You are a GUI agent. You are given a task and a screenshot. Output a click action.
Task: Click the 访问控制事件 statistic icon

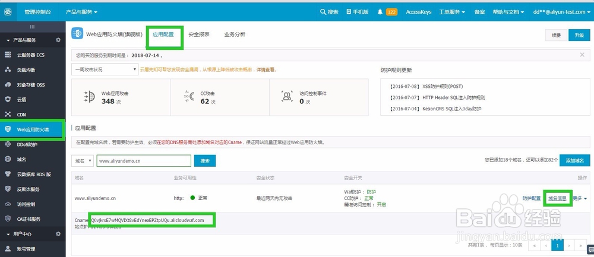pos(287,97)
